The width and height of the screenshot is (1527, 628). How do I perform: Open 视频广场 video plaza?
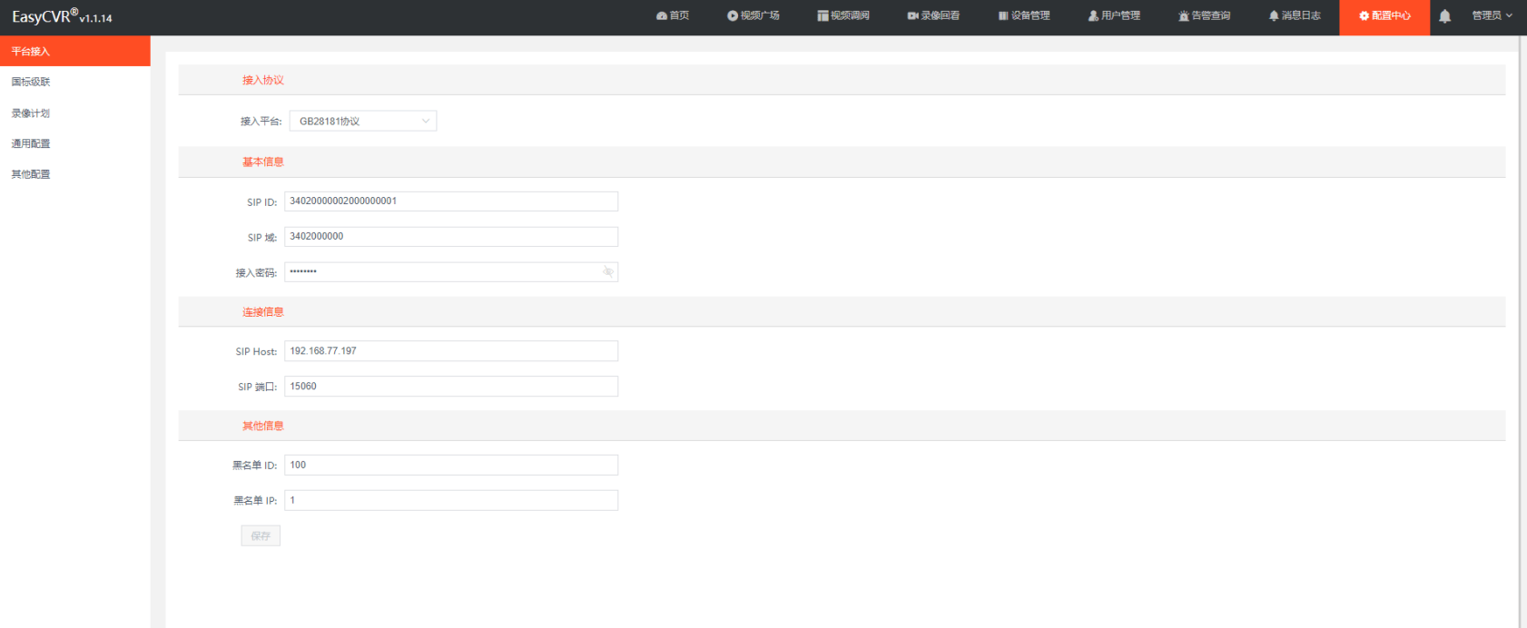[753, 16]
